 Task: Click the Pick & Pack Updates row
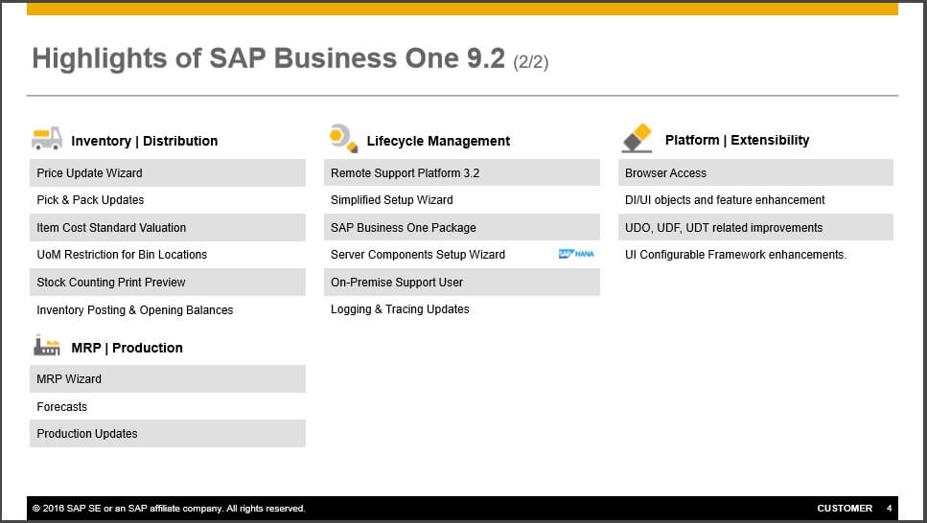click(x=168, y=200)
